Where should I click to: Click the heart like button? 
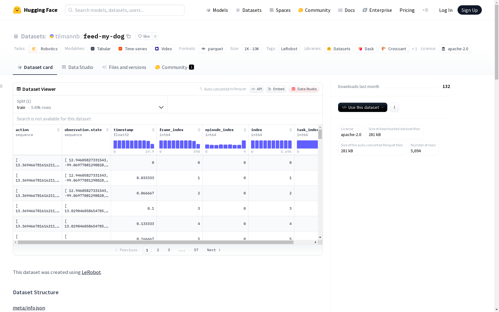144,36
